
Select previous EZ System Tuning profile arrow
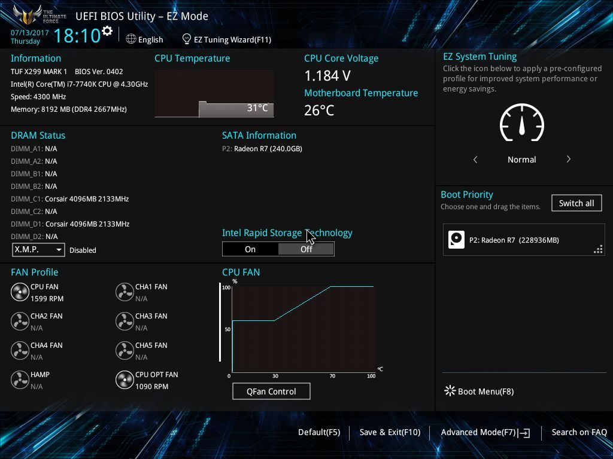pos(475,159)
